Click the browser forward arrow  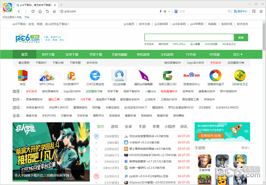pyautogui.click(x=26, y=12)
